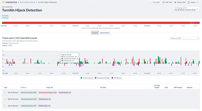
Task: Click the Total column header
Action: [166, 88]
